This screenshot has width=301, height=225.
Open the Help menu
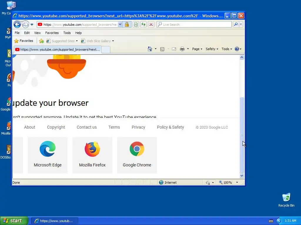pos(78,33)
